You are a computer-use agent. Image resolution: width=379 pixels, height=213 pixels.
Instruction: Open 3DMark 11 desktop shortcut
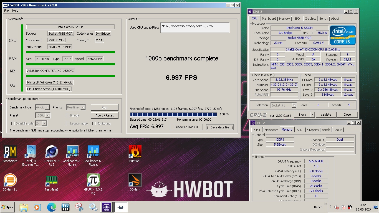coord(10,182)
